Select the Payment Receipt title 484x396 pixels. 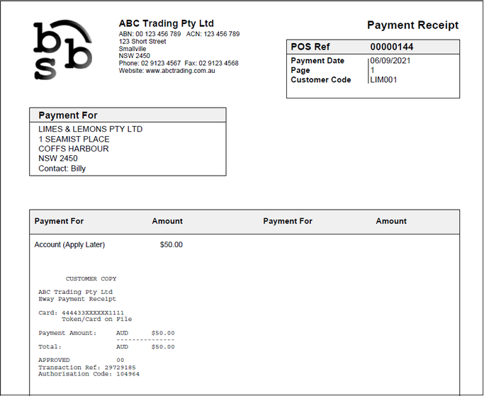click(x=412, y=26)
